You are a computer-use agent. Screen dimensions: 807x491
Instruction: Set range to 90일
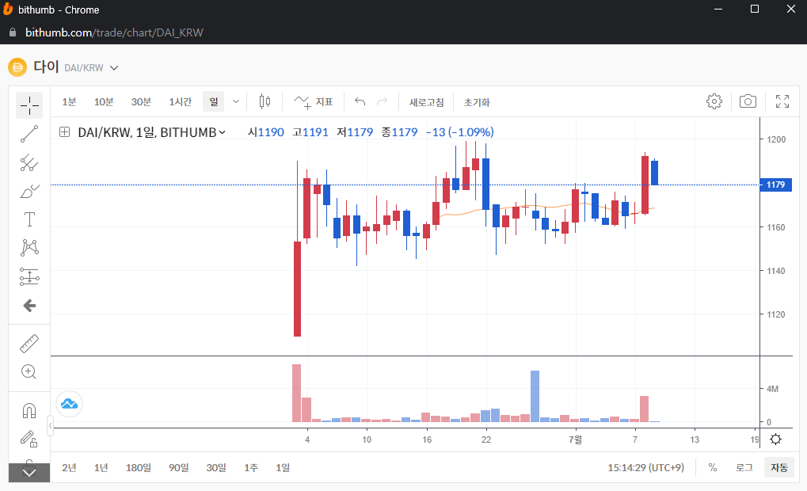click(x=179, y=467)
